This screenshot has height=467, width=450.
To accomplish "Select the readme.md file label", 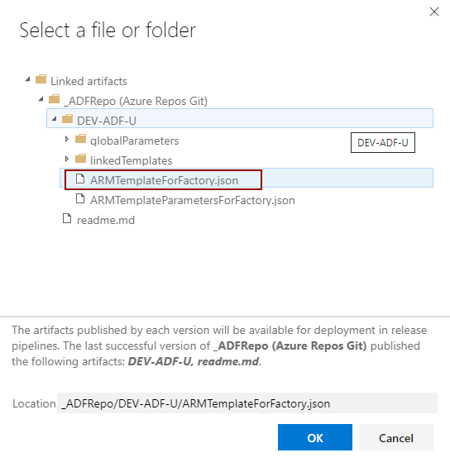I will 106,220.
